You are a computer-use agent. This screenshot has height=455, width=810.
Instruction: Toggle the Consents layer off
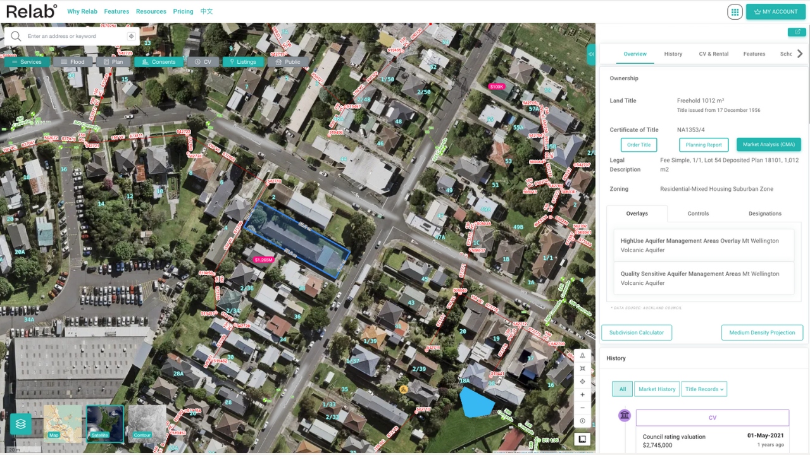(x=159, y=62)
